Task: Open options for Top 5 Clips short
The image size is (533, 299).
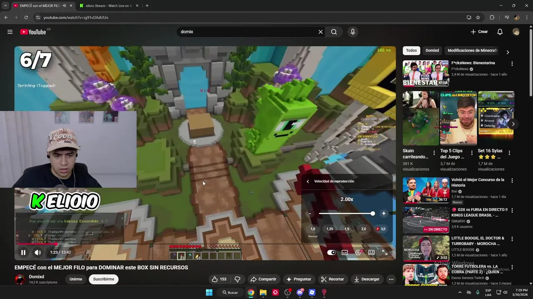Action: point(472,153)
